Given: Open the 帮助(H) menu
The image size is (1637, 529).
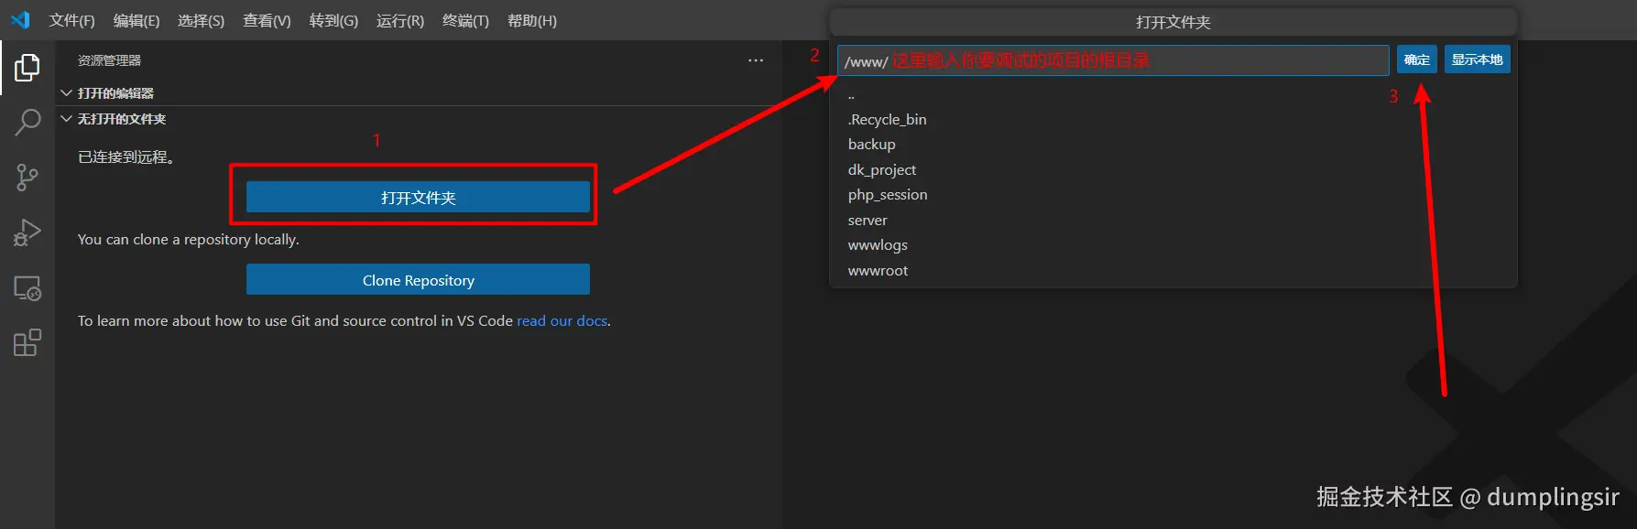Looking at the screenshot, I should 532,20.
